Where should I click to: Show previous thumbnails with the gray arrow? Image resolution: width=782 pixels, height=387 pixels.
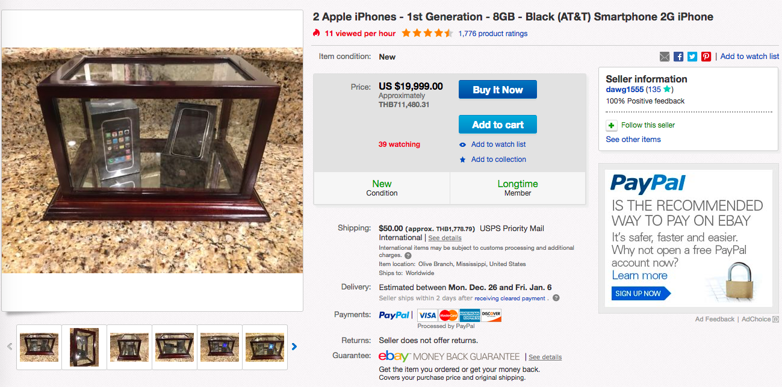click(10, 346)
